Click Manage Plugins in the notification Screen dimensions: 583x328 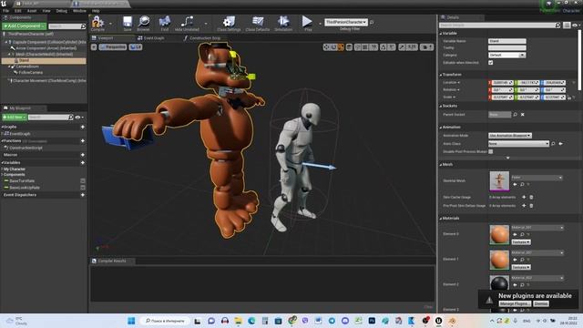pos(515,303)
